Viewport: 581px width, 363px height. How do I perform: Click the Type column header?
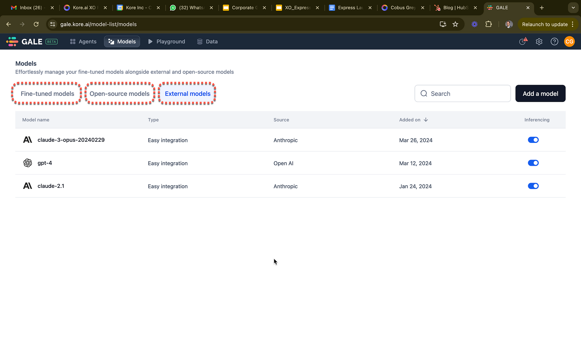(x=153, y=120)
